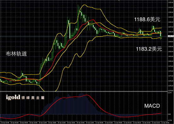This screenshot has width=174, height=124.
Task: Click the 1183.2美元 support label
Action: pos(149,49)
